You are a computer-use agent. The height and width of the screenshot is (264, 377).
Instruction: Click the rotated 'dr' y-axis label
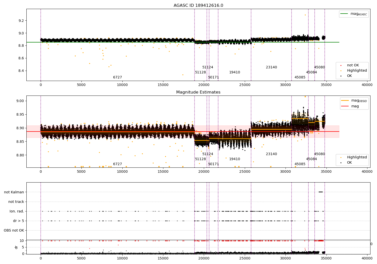(16, 247)
